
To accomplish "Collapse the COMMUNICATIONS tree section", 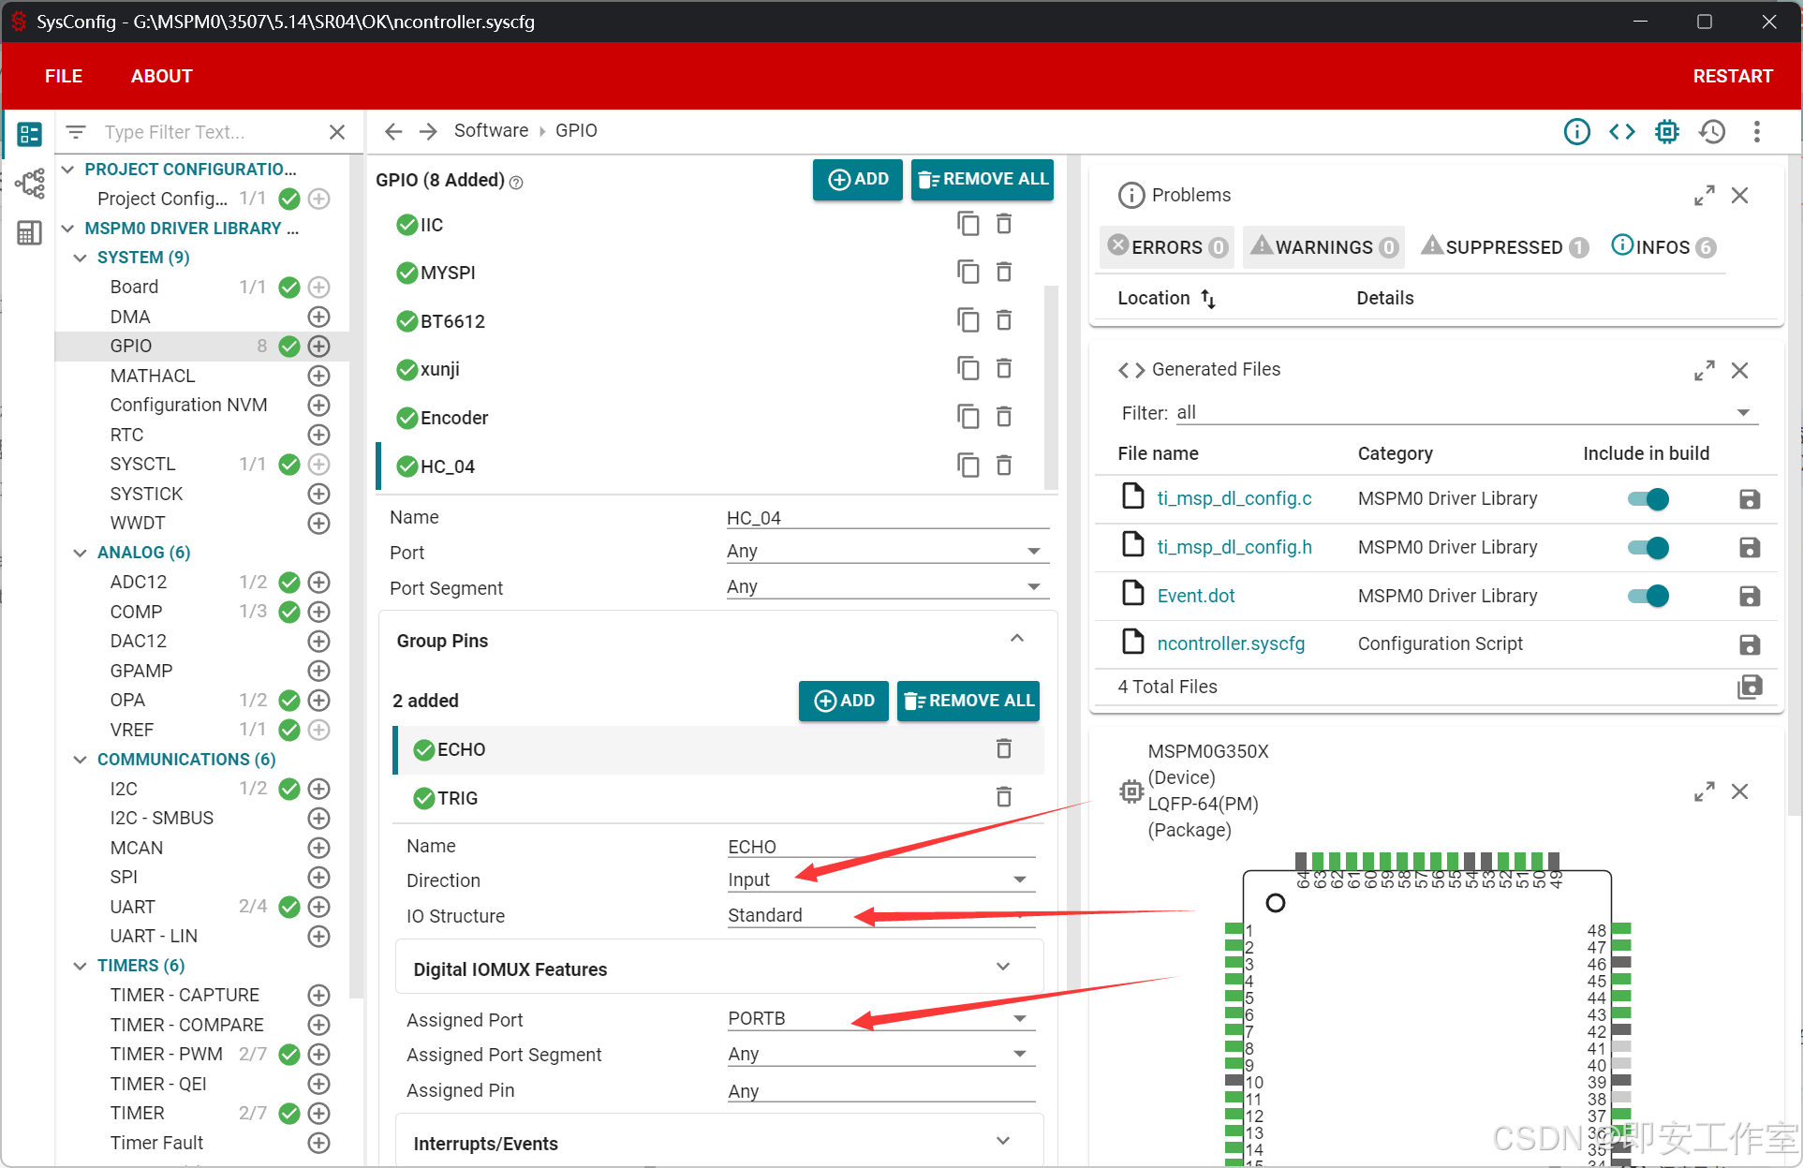I will point(81,759).
